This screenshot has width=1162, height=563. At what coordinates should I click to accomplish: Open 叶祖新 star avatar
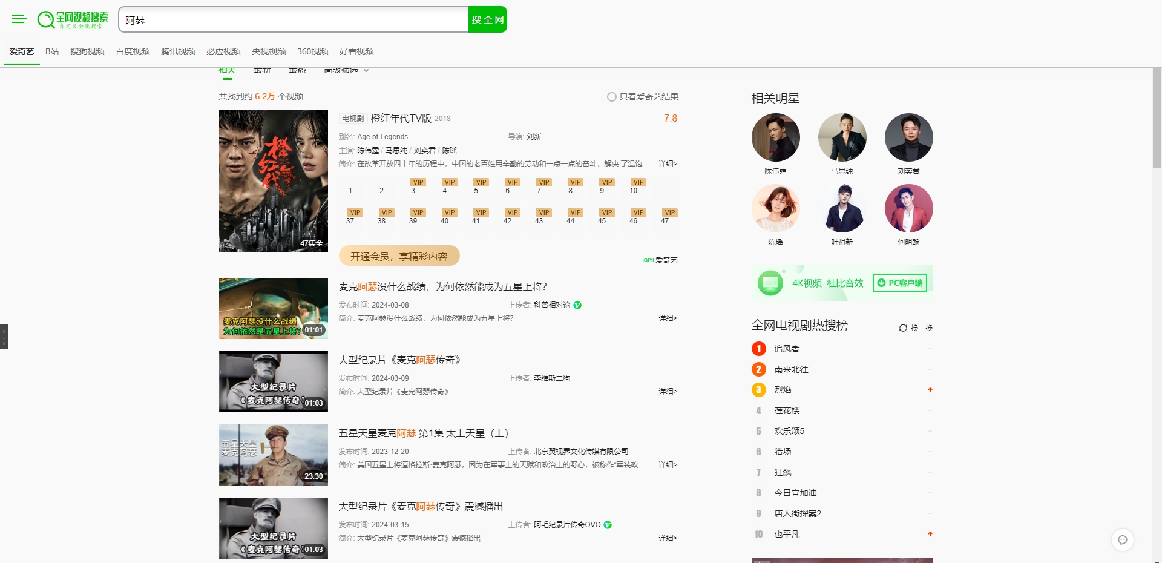tap(842, 208)
